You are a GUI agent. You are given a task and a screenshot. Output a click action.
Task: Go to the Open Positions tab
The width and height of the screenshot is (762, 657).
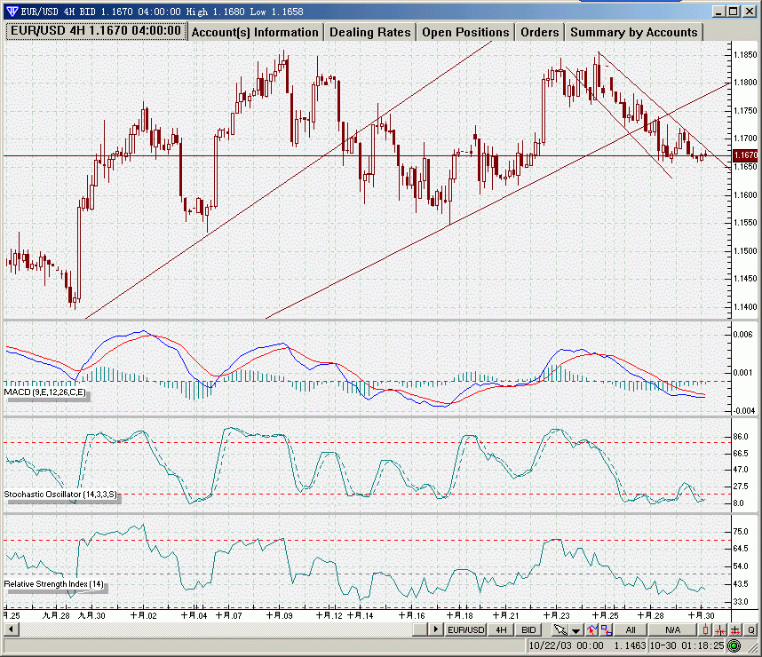click(465, 32)
